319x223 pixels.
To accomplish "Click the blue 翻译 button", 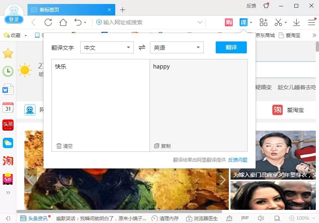I will (231, 47).
